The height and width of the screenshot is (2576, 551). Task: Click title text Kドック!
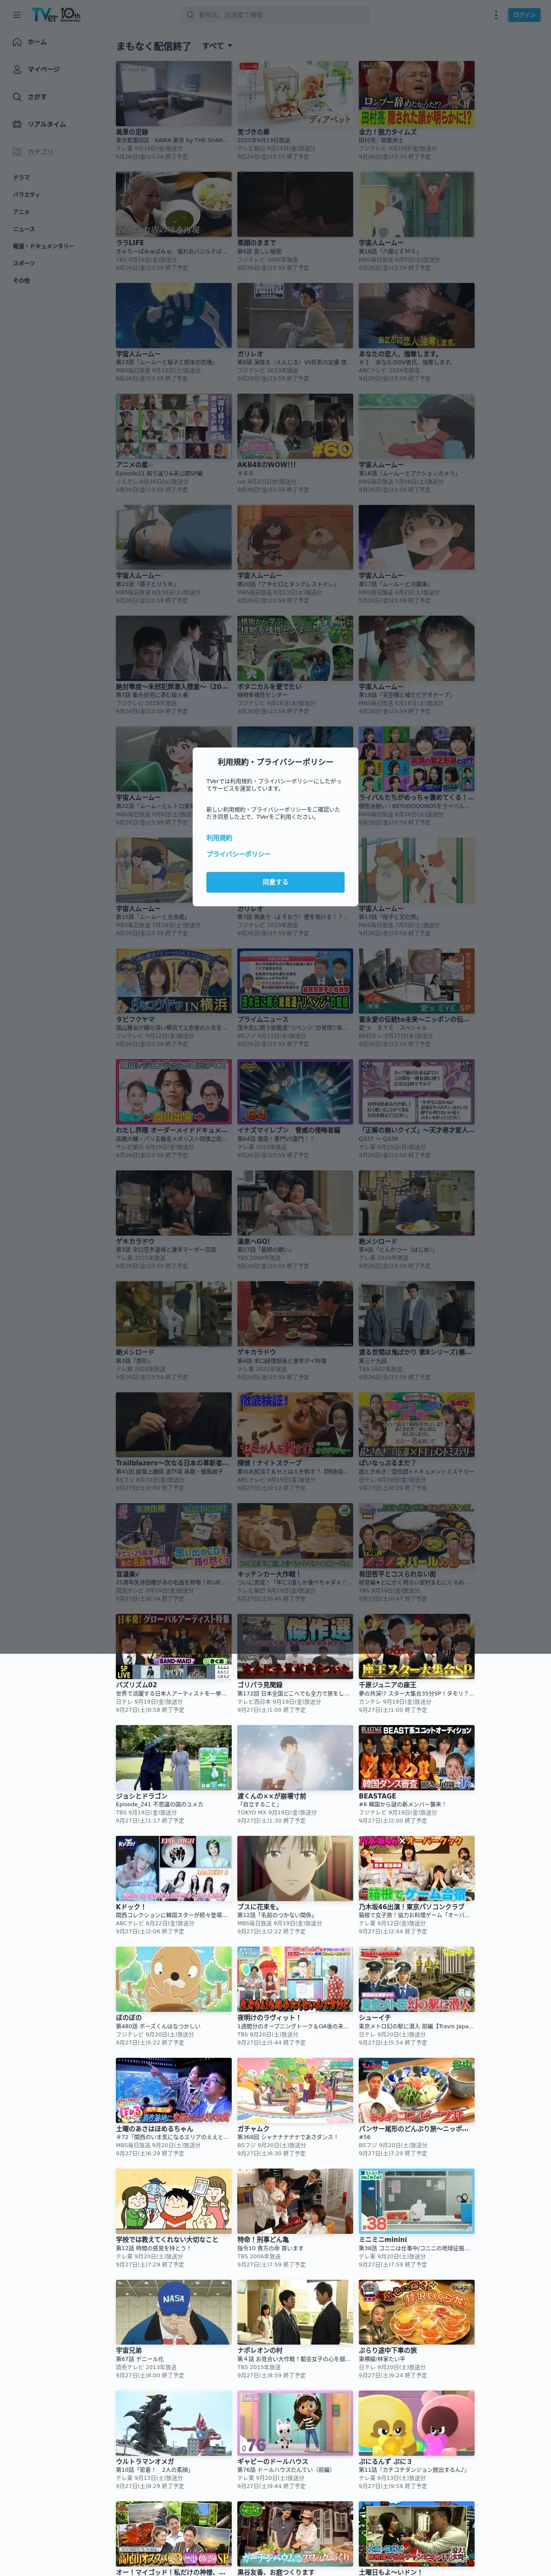tap(130, 1907)
